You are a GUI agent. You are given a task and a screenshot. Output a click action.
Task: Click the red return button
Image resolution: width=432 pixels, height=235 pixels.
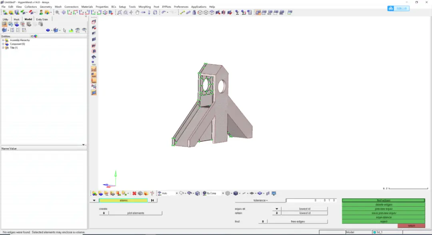click(x=411, y=226)
